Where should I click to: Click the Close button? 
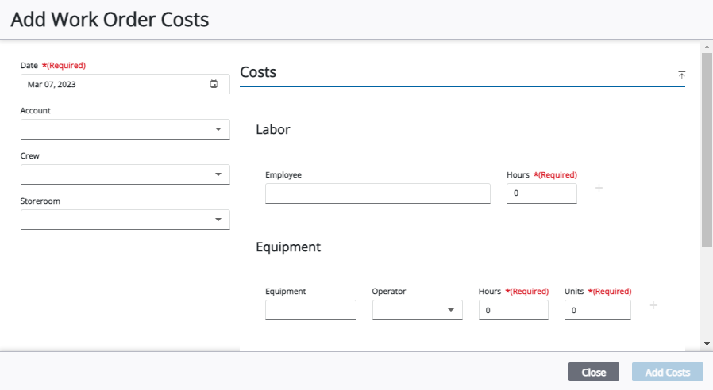pos(593,373)
